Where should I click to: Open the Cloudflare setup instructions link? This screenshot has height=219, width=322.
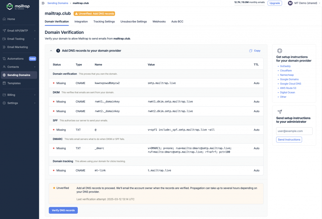tap(285, 70)
